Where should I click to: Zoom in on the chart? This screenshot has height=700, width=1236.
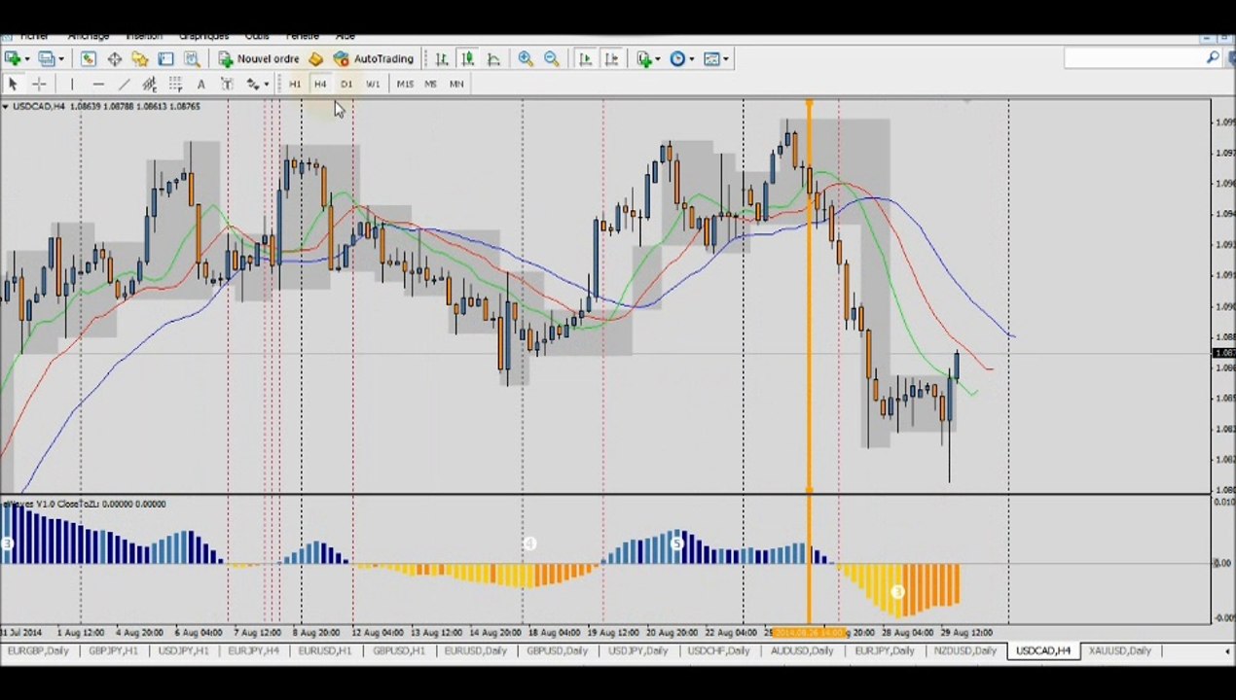click(526, 59)
